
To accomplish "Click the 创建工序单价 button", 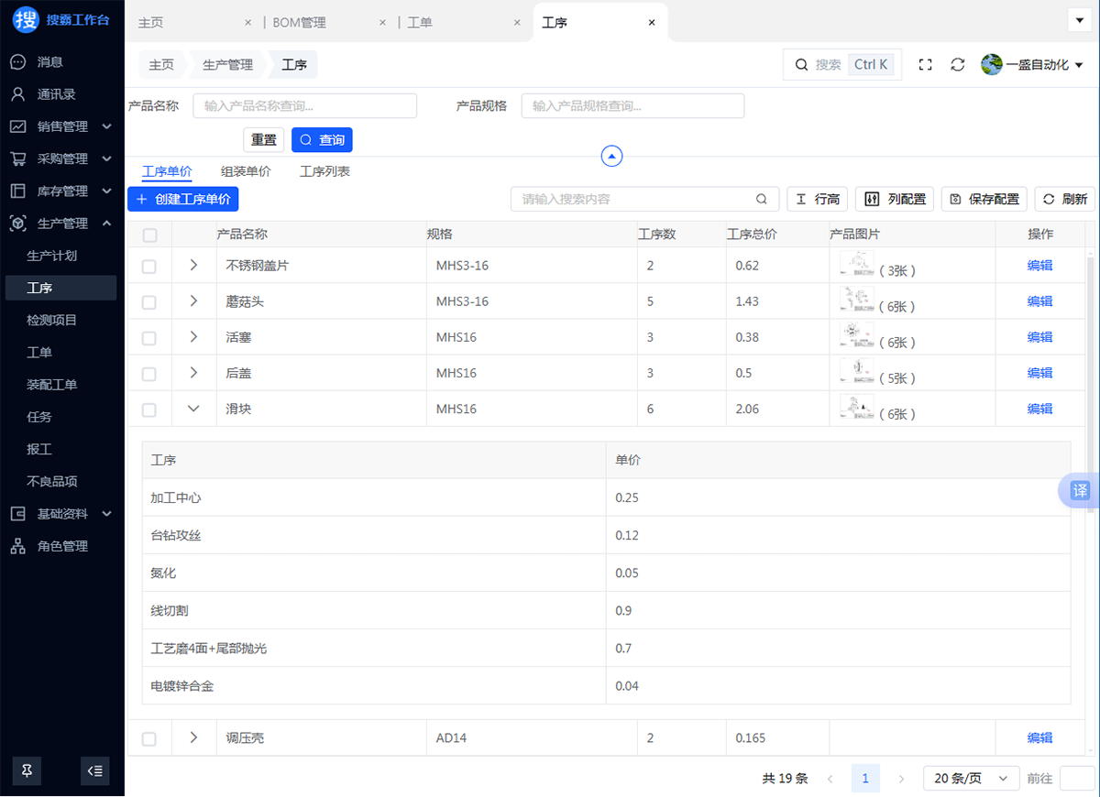I will [182, 199].
